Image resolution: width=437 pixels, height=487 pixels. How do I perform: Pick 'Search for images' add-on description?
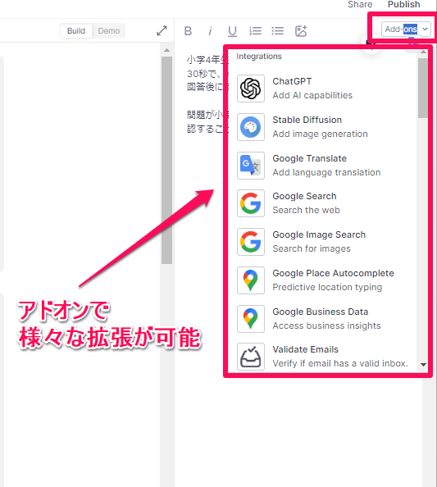click(x=312, y=248)
